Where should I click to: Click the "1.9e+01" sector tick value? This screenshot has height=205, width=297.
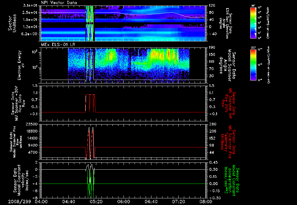[x=30, y=20]
